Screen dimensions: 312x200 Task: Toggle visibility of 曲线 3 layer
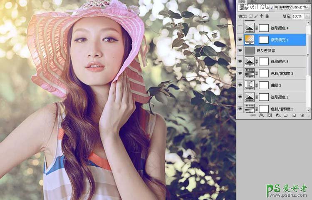[x=240, y=85]
